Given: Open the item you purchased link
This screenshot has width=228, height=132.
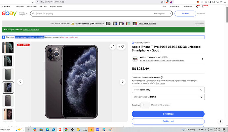Looking at the screenshot, I should [x=69, y=37].
